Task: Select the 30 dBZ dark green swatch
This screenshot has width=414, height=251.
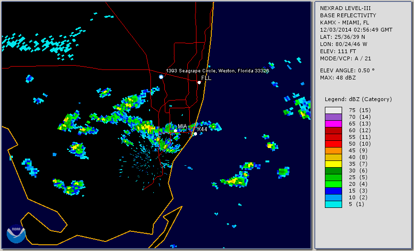Action: click(x=333, y=171)
